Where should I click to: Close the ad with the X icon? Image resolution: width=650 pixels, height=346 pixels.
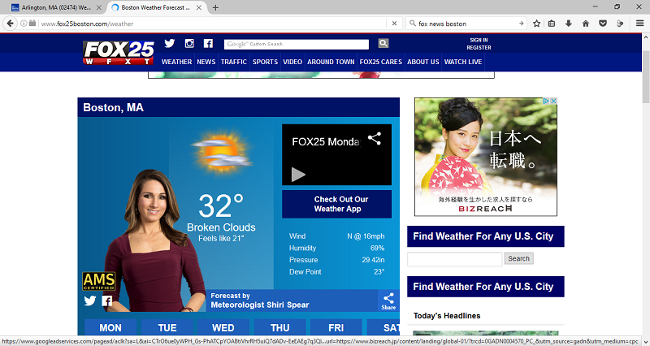point(553,101)
